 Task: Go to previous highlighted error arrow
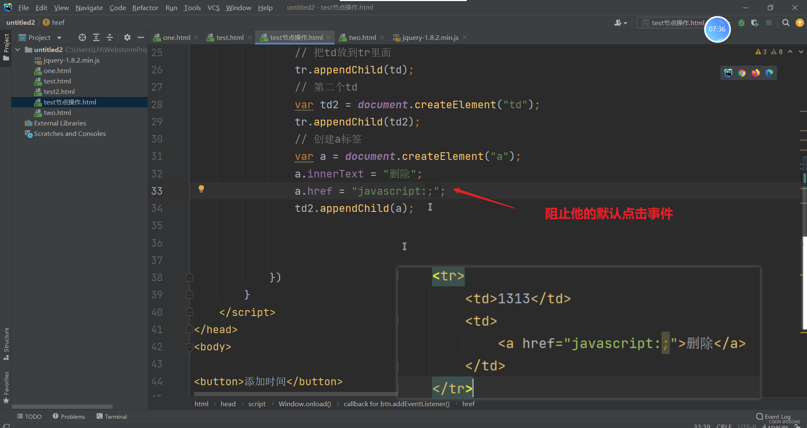[x=790, y=52]
